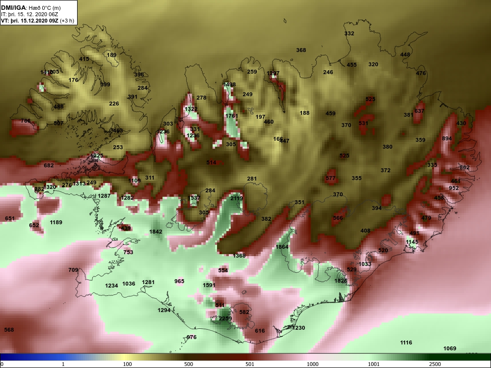Select the 952 value
The height and width of the screenshot is (368, 491).
point(454,188)
